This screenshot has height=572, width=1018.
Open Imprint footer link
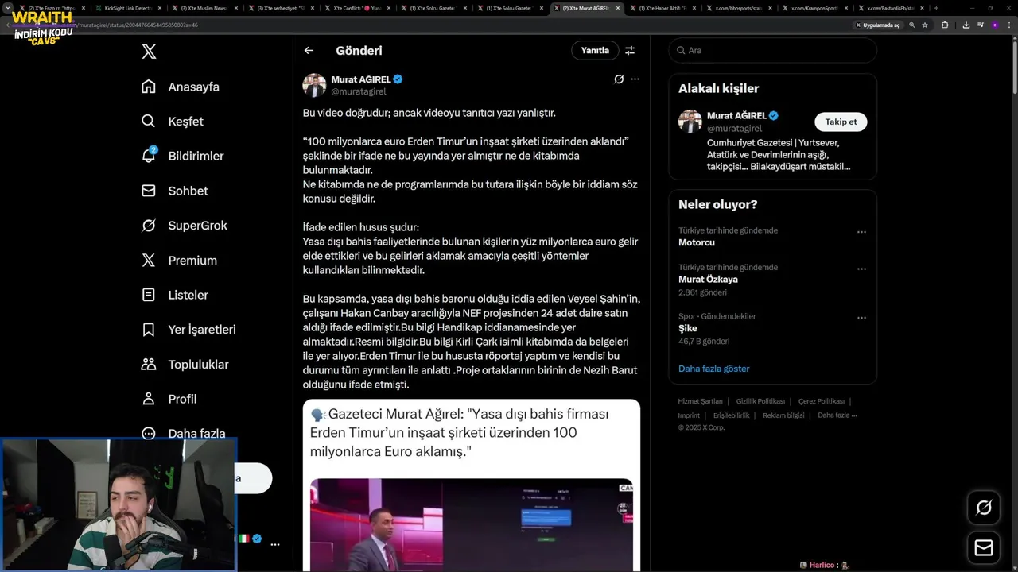689,415
